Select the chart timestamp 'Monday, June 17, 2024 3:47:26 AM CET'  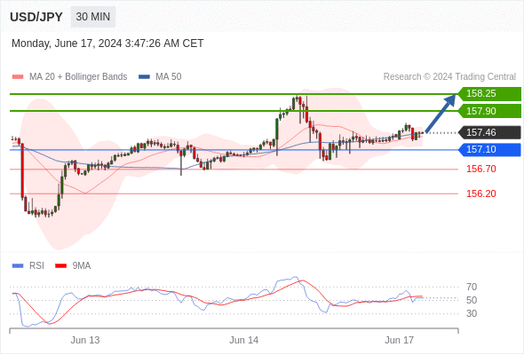point(107,43)
